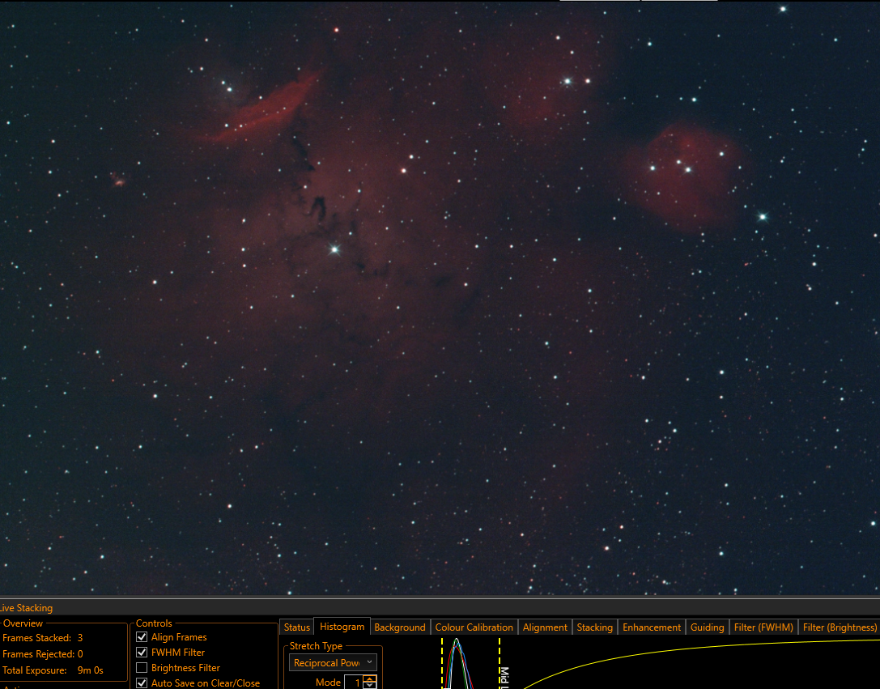Switch to the Guiding tab
This screenshot has height=689, width=880.
point(707,627)
